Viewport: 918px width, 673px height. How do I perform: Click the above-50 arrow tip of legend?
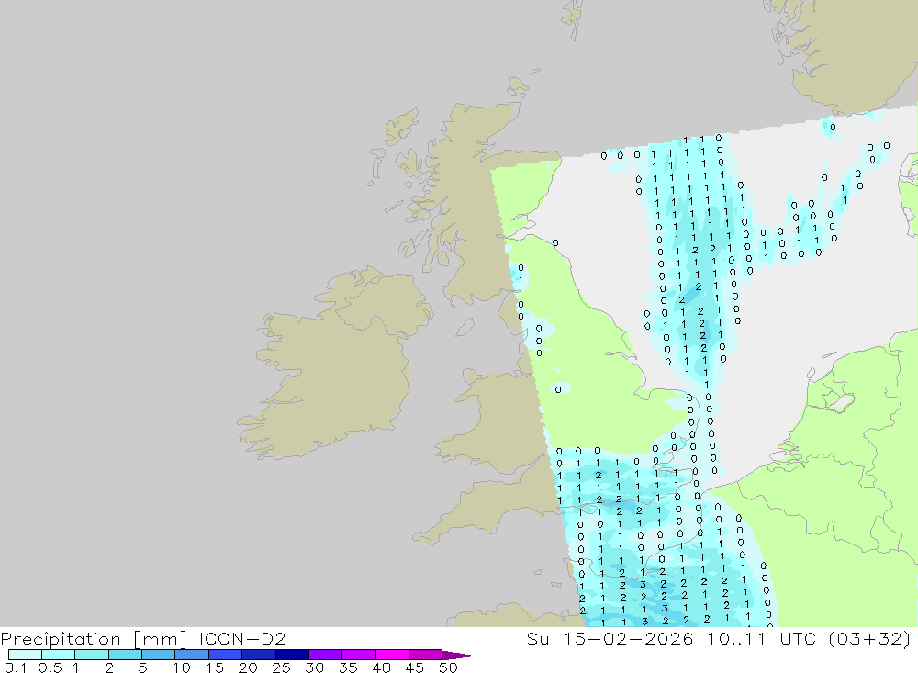pyautogui.click(x=460, y=656)
